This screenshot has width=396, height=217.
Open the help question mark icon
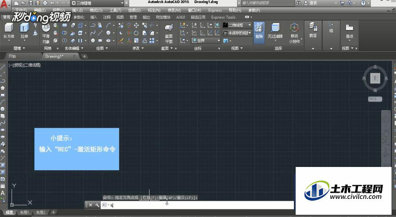(363, 3)
